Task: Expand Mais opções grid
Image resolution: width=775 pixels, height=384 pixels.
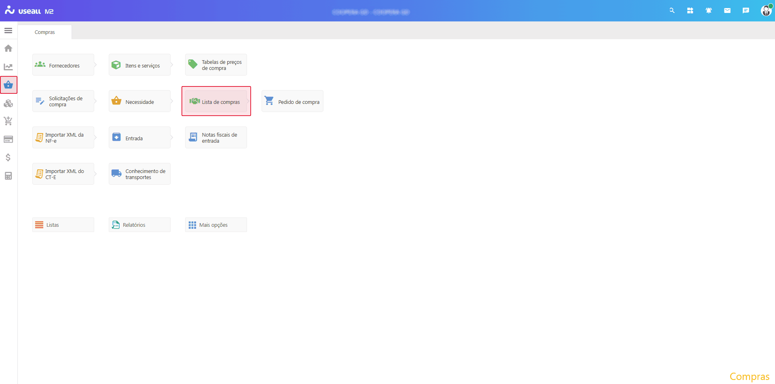Action: pyautogui.click(x=216, y=225)
